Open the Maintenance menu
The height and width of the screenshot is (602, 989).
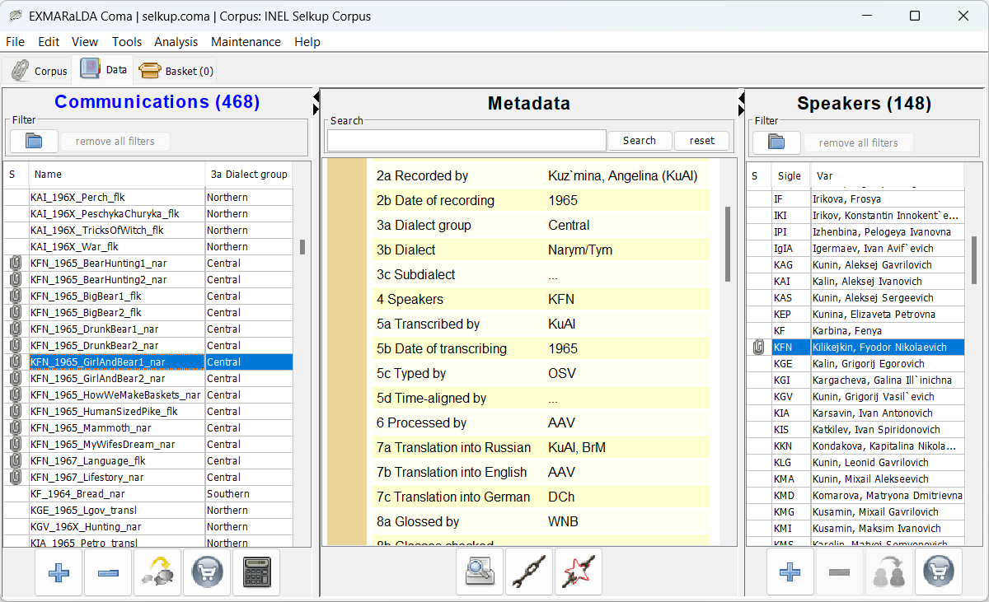tap(246, 42)
